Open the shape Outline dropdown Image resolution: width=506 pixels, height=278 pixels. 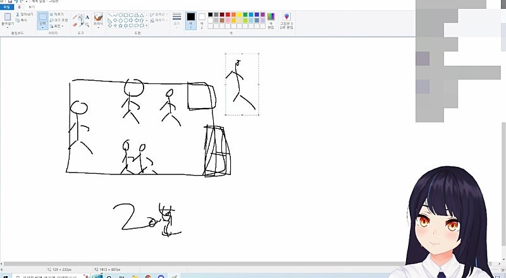coord(159,15)
